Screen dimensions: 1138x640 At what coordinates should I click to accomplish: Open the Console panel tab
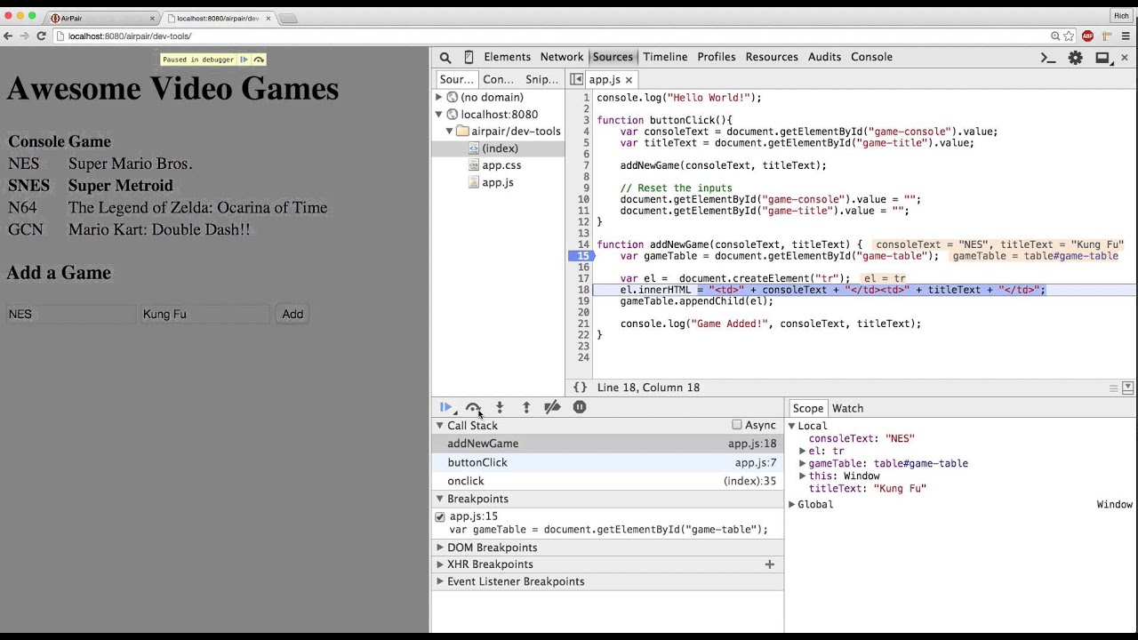(871, 57)
